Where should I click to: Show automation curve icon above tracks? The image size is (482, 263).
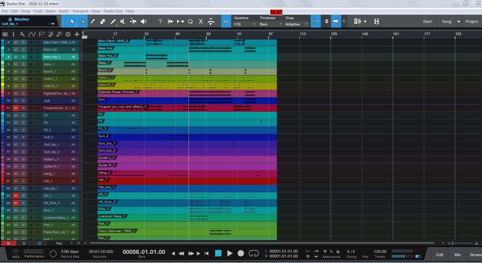[32, 34]
